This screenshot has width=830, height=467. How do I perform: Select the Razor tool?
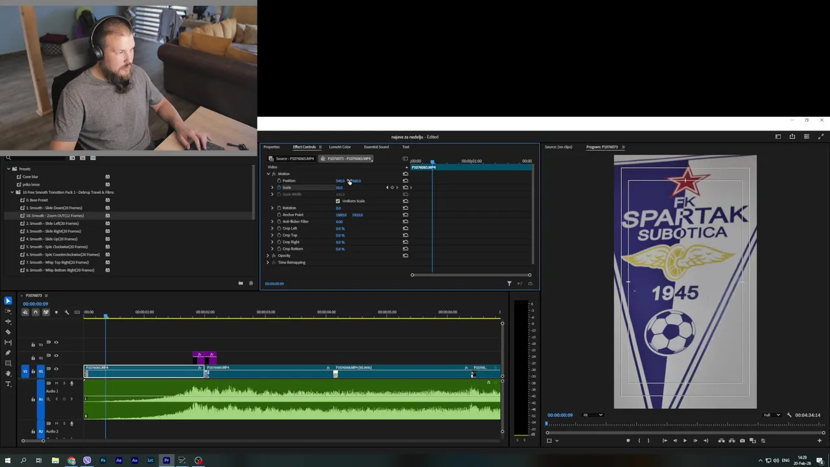(x=8, y=331)
